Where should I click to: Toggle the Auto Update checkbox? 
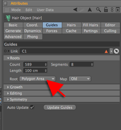[32, 107]
